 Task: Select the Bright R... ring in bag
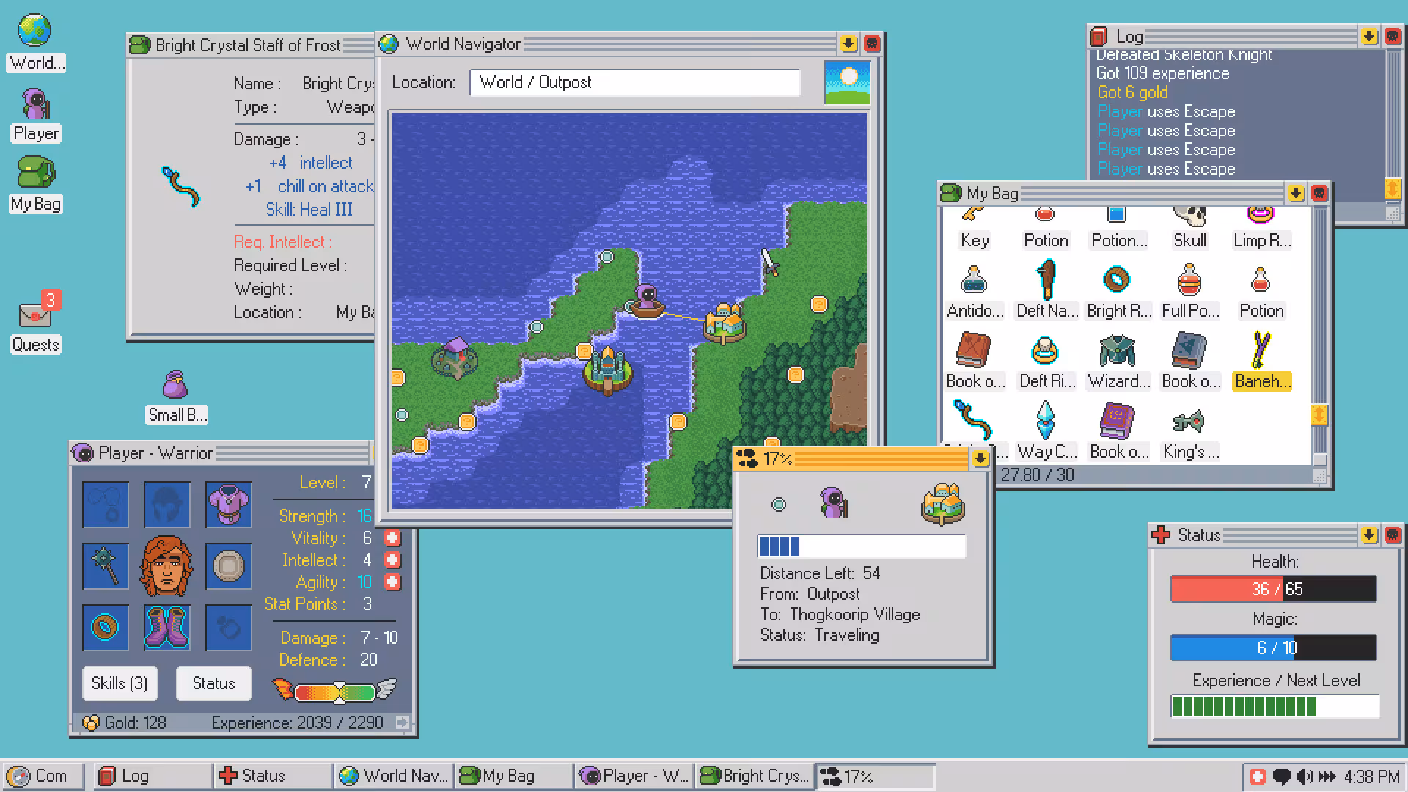click(x=1118, y=292)
